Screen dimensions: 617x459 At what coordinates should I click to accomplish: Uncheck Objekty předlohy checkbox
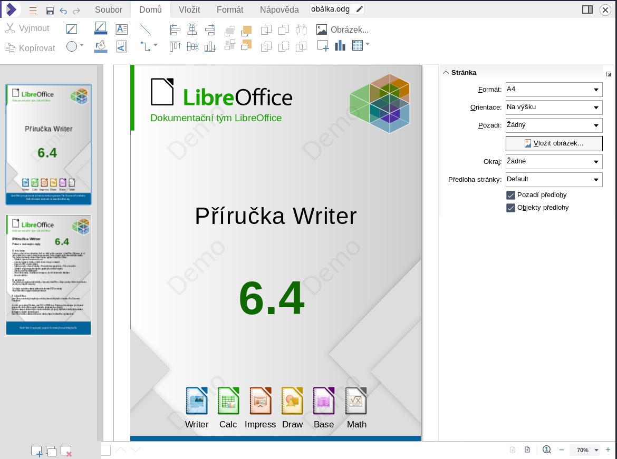click(510, 208)
